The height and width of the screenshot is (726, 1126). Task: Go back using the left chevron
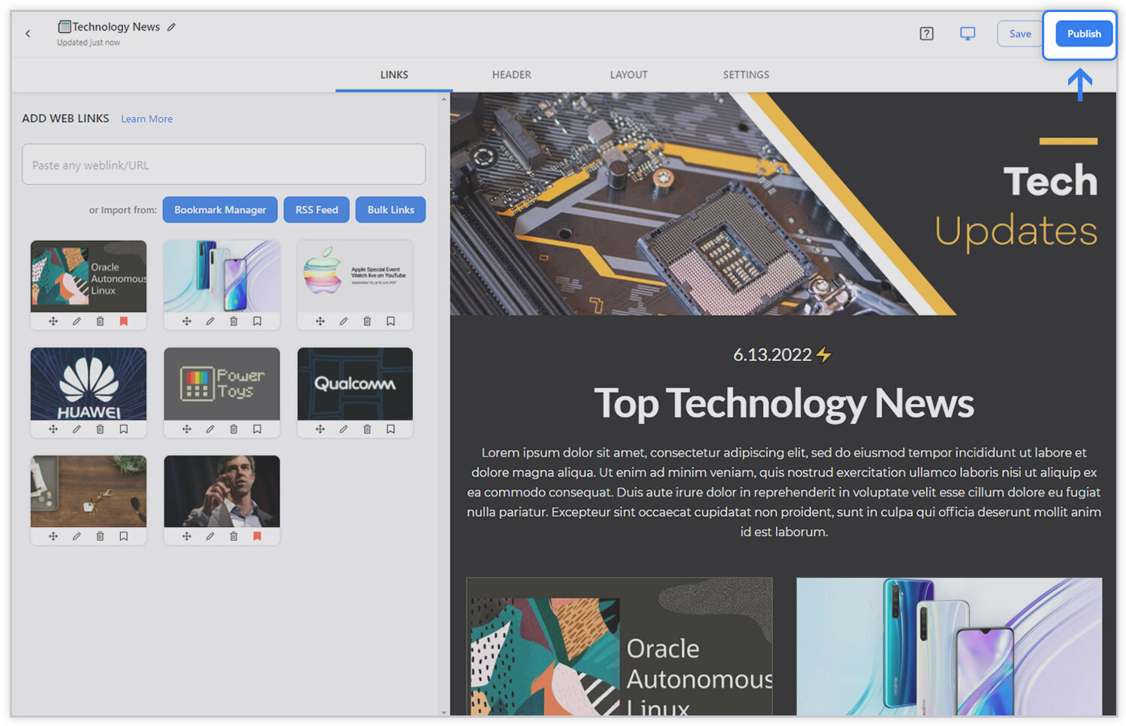click(28, 34)
